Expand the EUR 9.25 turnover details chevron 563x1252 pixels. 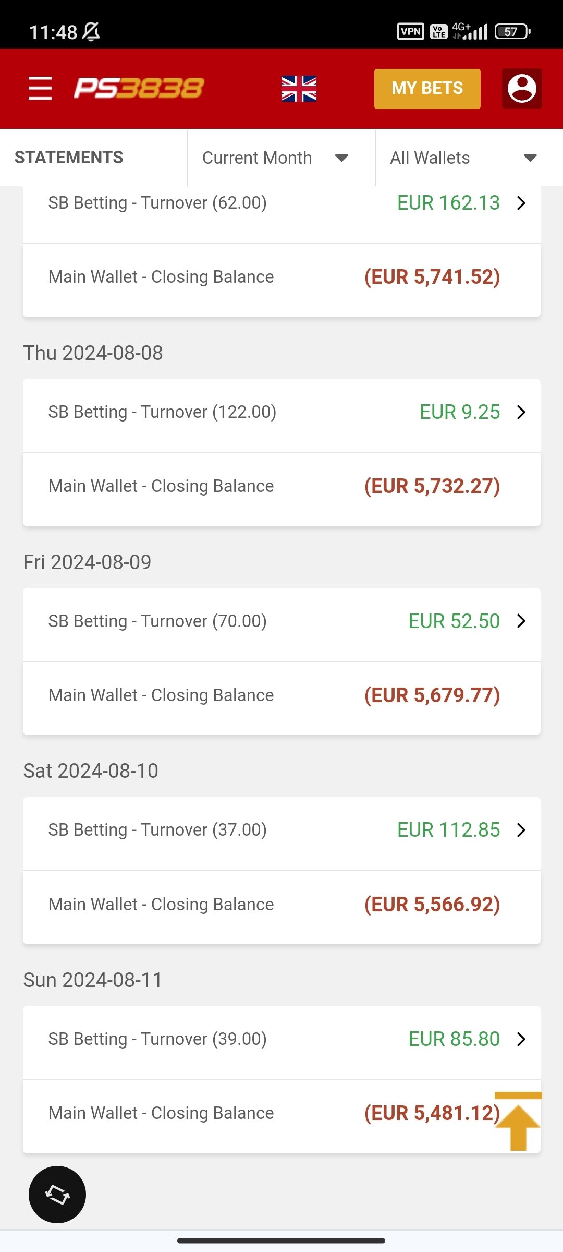click(521, 412)
